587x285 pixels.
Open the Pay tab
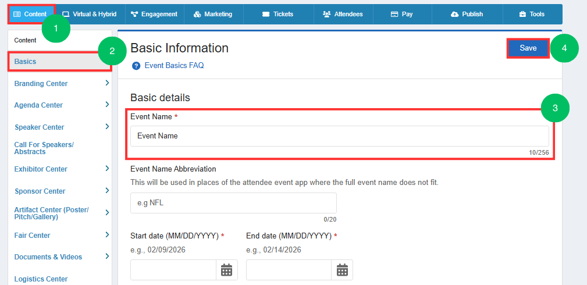[402, 14]
